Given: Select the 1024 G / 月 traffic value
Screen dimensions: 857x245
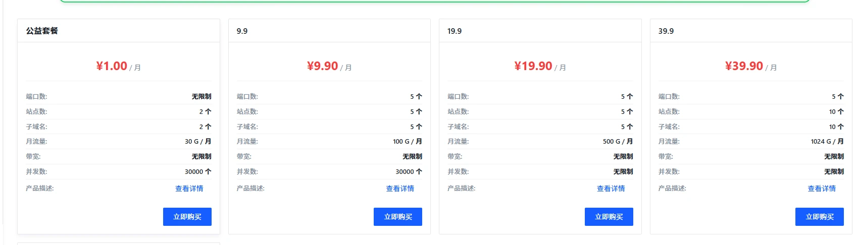Looking at the screenshot, I should 827,142.
